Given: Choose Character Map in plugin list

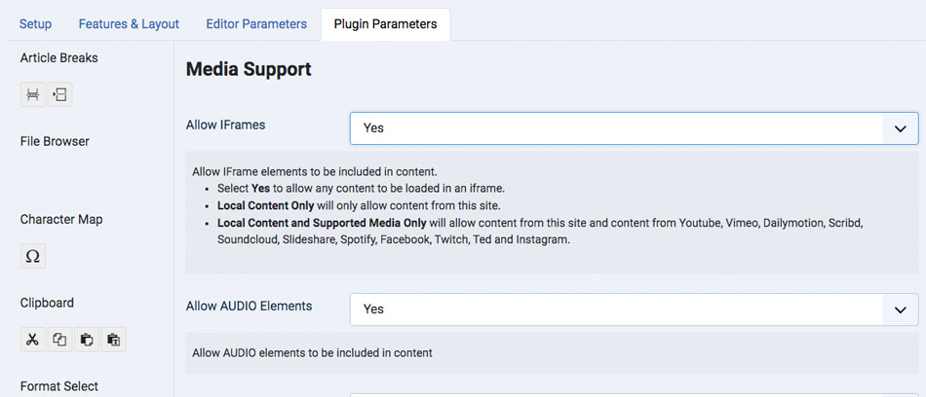Looking at the screenshot, I should click(x=61, y=219).
